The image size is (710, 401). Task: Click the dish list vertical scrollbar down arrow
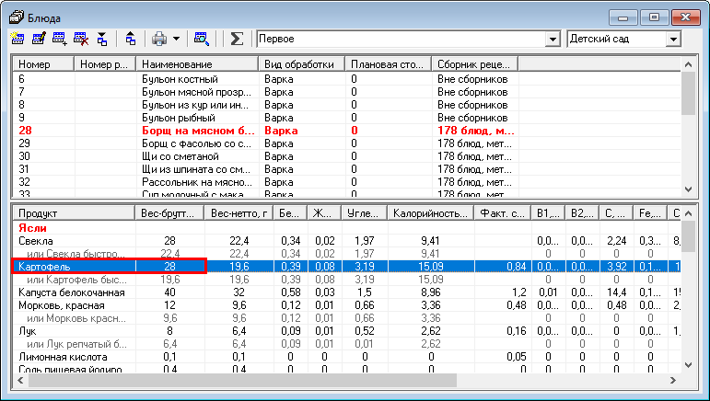(688, 190)
